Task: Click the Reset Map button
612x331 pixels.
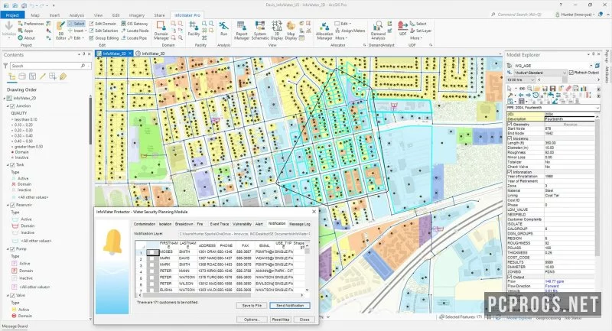Action: pos(280,320)
